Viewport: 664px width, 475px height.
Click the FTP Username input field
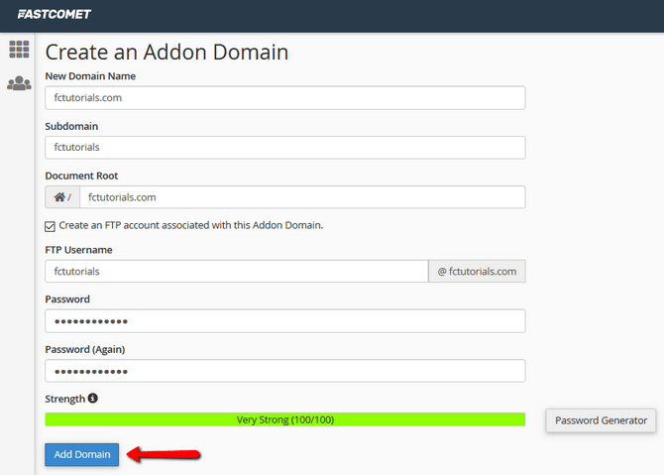pos(236,272)
